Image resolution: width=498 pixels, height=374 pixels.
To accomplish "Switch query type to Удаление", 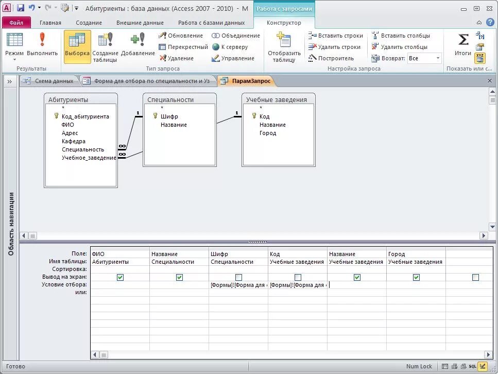I will (176, 58).
